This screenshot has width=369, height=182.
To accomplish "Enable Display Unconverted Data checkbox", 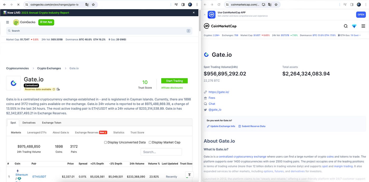I will (105, 142).
